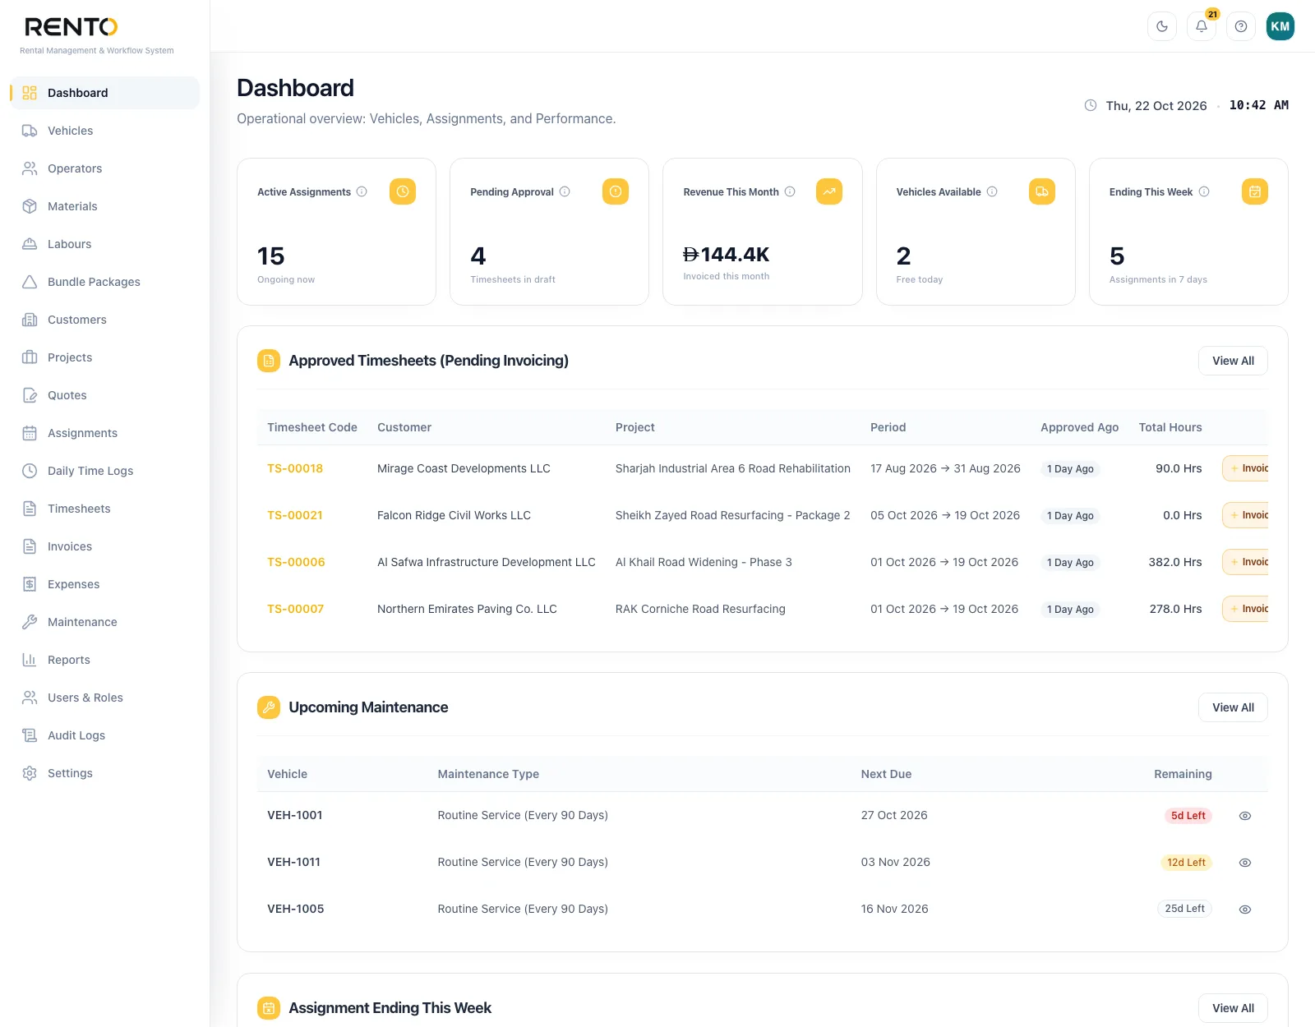The width and height of the screenshot is (1315, 1027).
Task: Go to Maintenance sidebar item
Action: [104, 622]
